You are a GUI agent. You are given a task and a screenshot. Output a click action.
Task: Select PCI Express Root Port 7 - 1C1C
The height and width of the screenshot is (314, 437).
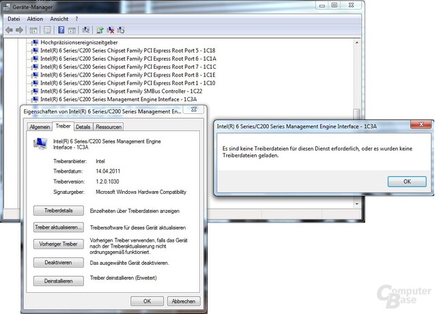click(x=128, y=67)
